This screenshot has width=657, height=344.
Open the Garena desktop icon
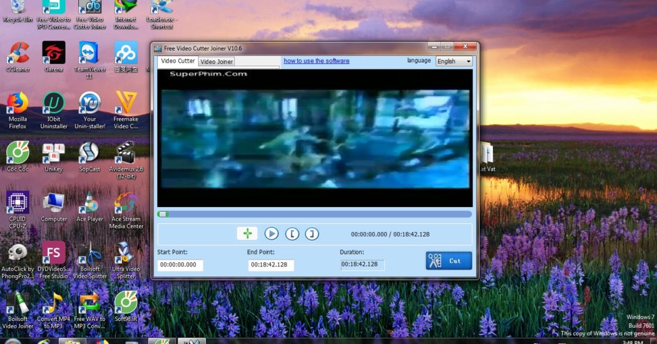coord(54,57)
